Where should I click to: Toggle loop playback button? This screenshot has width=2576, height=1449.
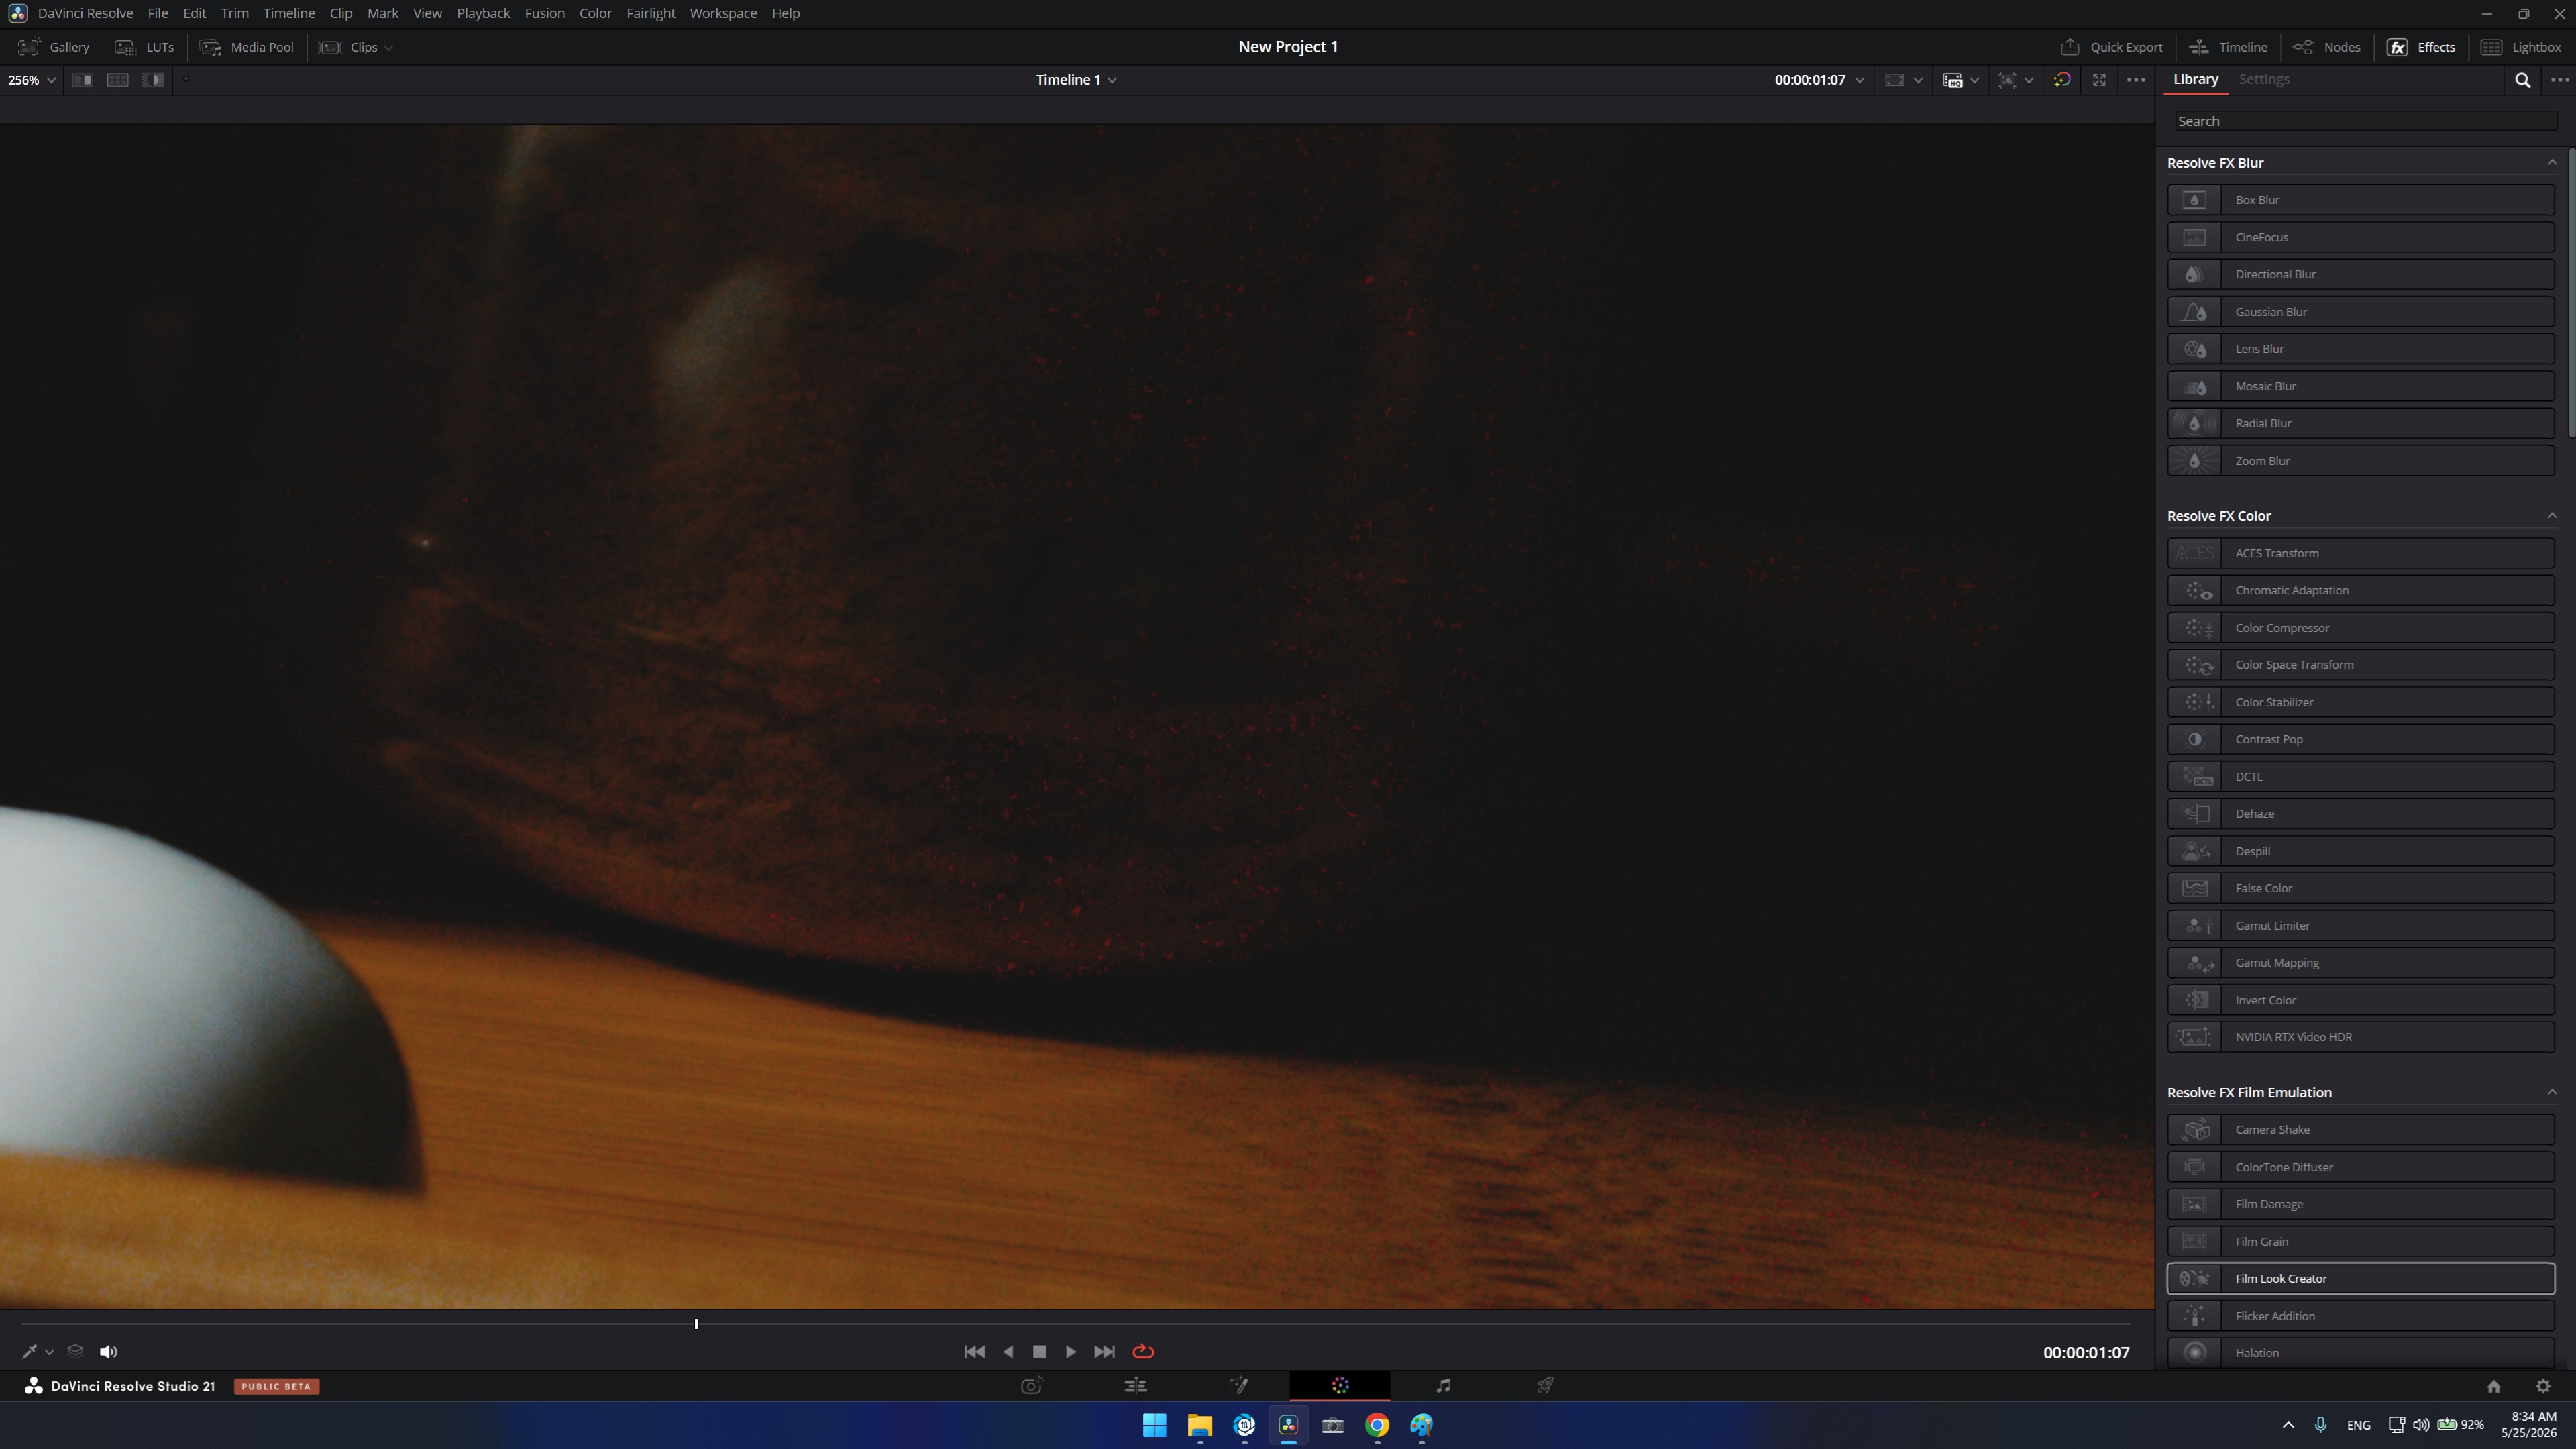[x=1143, y=1352]
